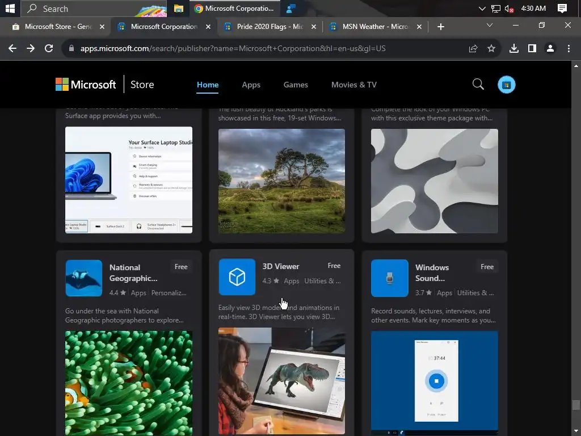This screenshot has height=436, width=581.
Task: Open Chrome profile icon
Action: 550,48
